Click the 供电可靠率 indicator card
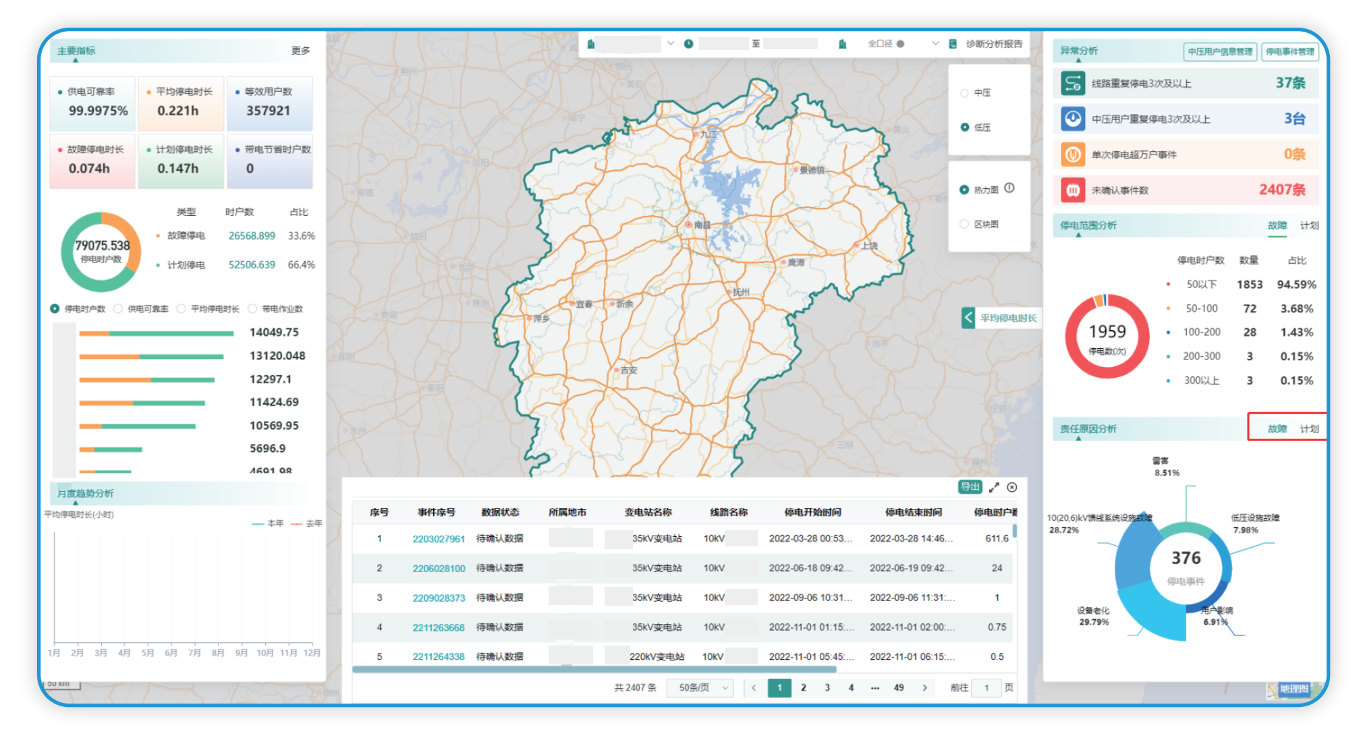 tap(92, 103)
